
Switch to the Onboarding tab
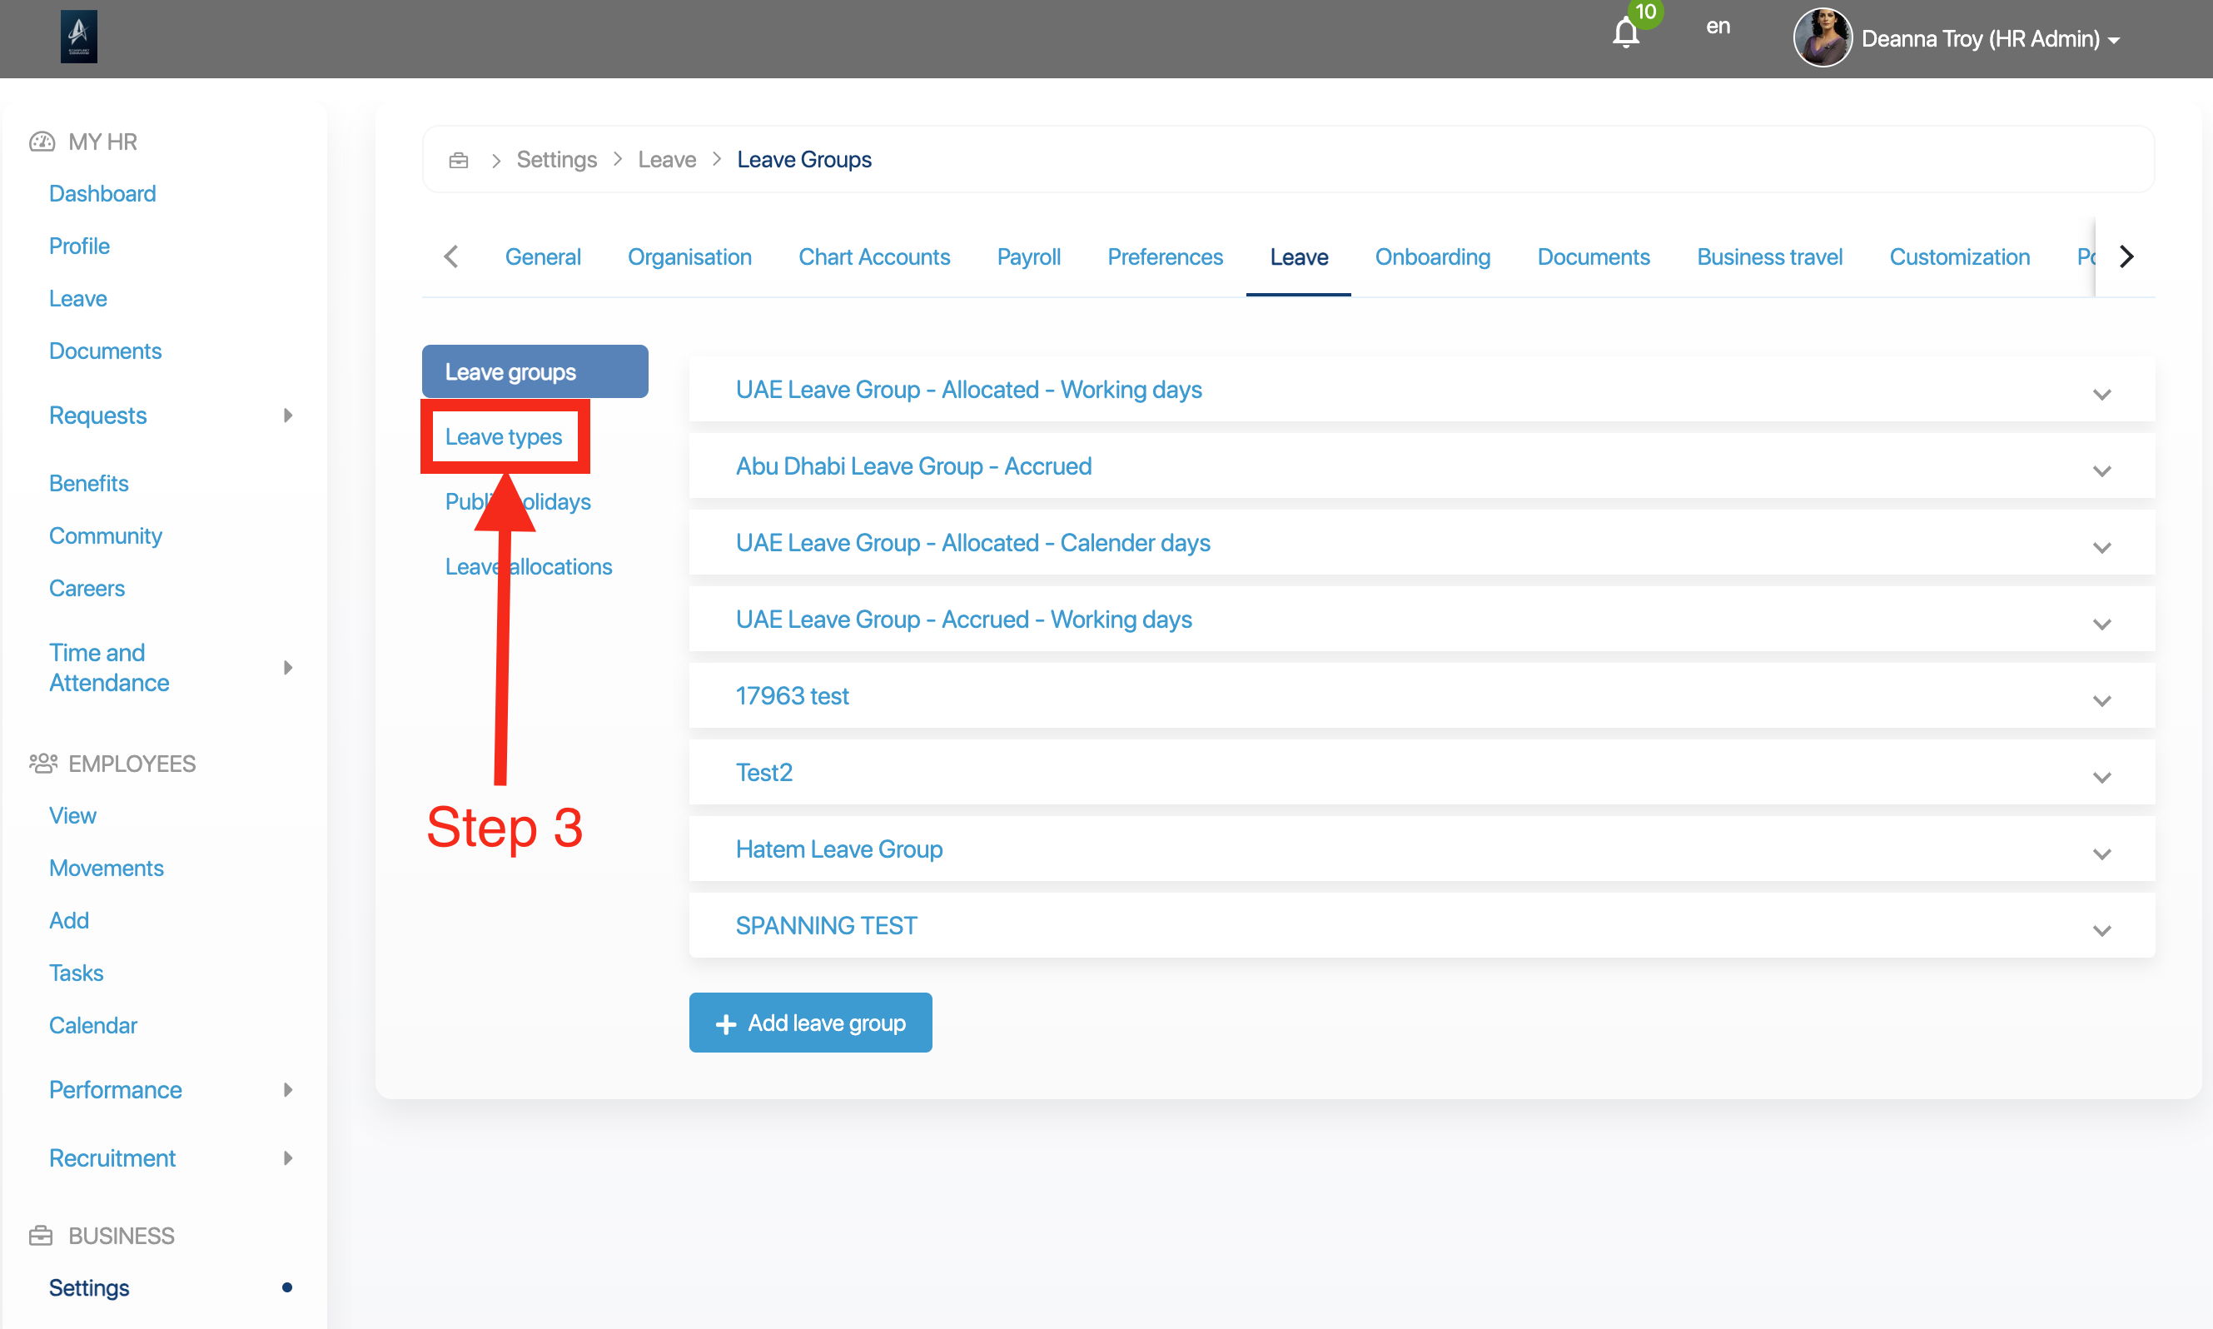tap(1431, 257)
